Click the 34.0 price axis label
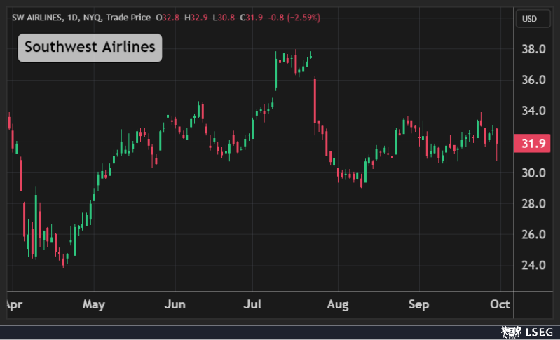Screen dimensions: 560x340 (535, 111)
